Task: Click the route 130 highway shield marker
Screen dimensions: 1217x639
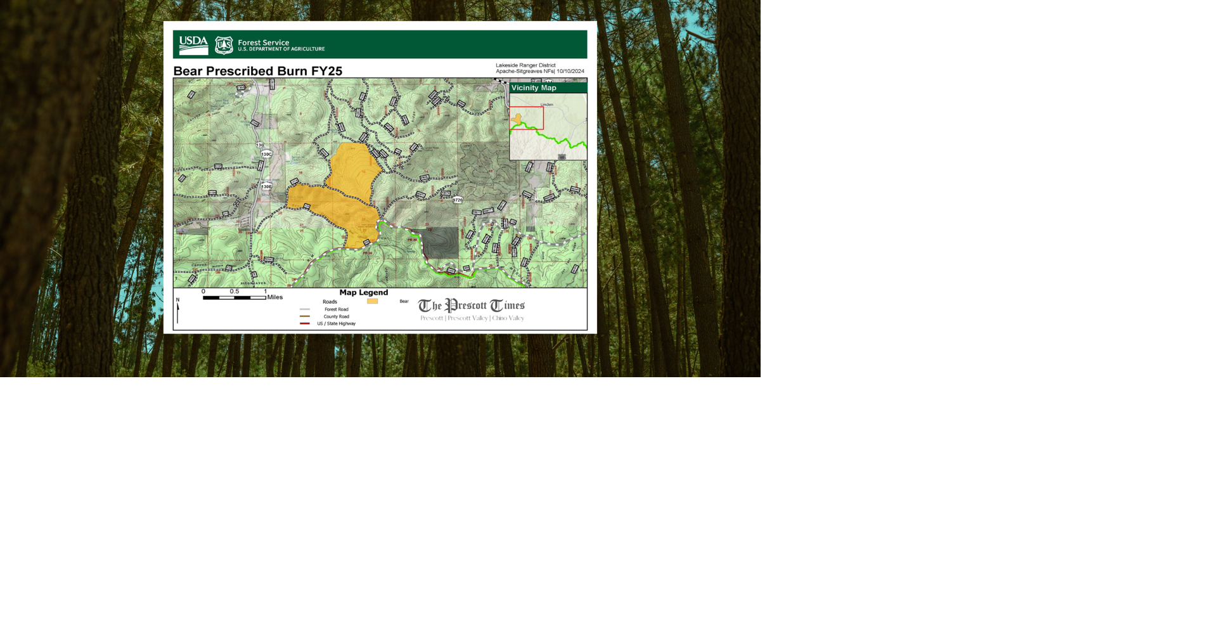Action: (x=259, y=145)
